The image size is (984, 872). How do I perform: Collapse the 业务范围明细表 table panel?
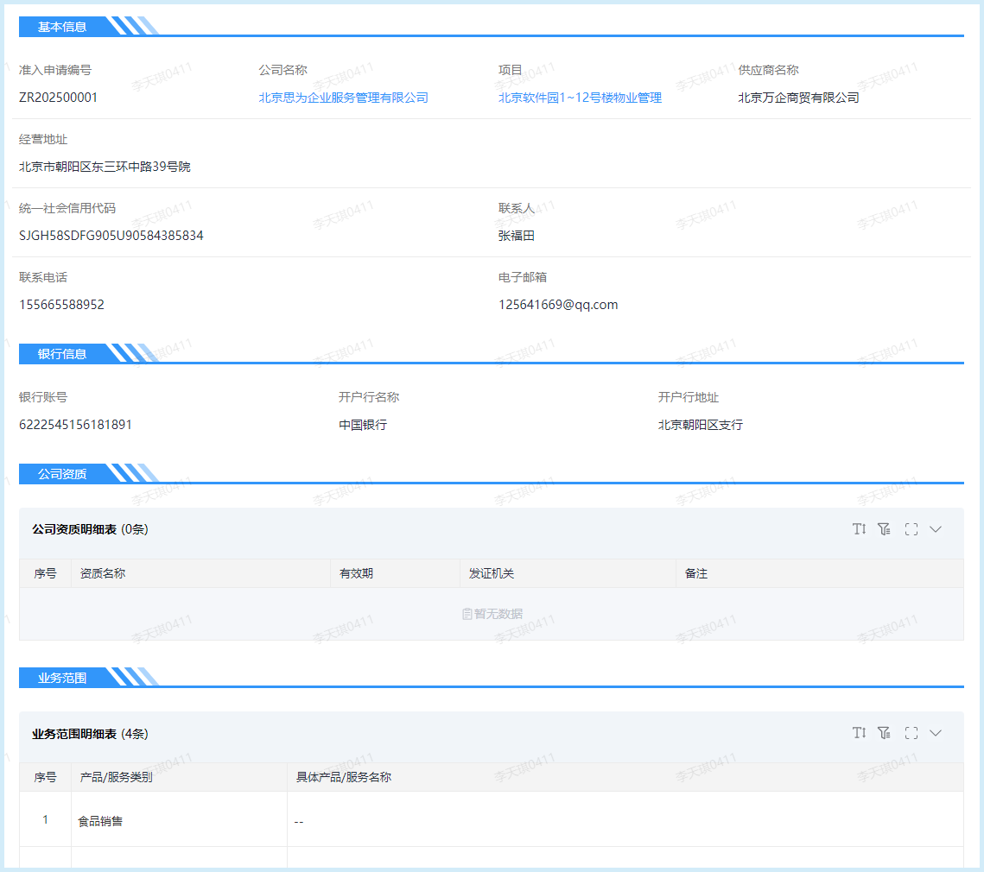click(936, 732)
